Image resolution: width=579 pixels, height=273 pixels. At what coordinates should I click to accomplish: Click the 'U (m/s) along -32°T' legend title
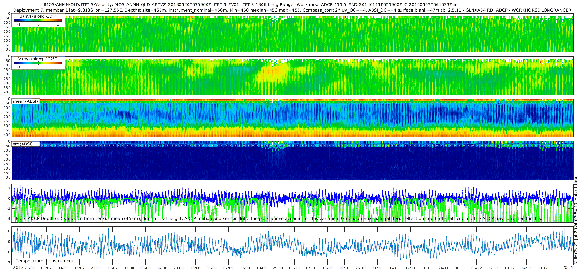[x=38, y=16]
